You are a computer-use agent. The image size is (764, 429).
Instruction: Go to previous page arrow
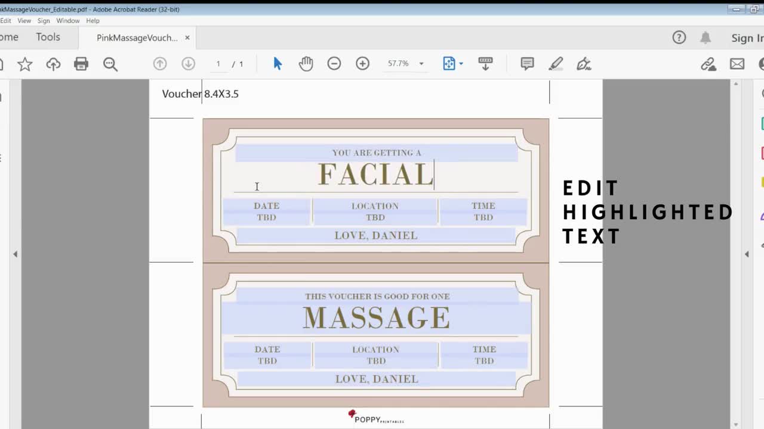[x=159, y=64]
